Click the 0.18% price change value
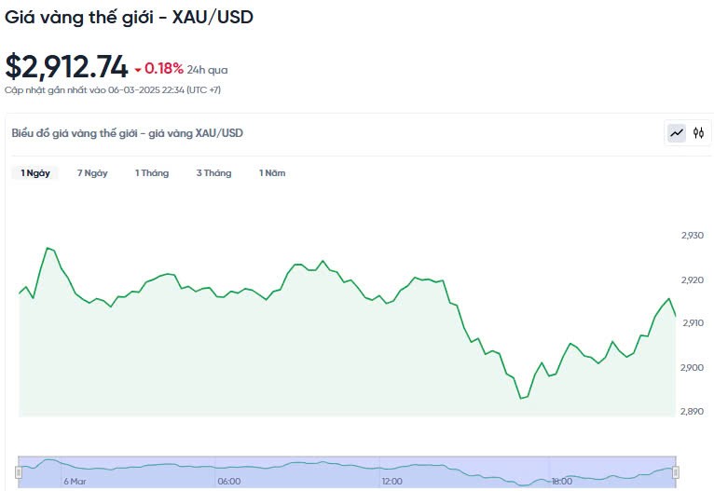This screenshot has width=714, height=491. click(x=163, y=69)
